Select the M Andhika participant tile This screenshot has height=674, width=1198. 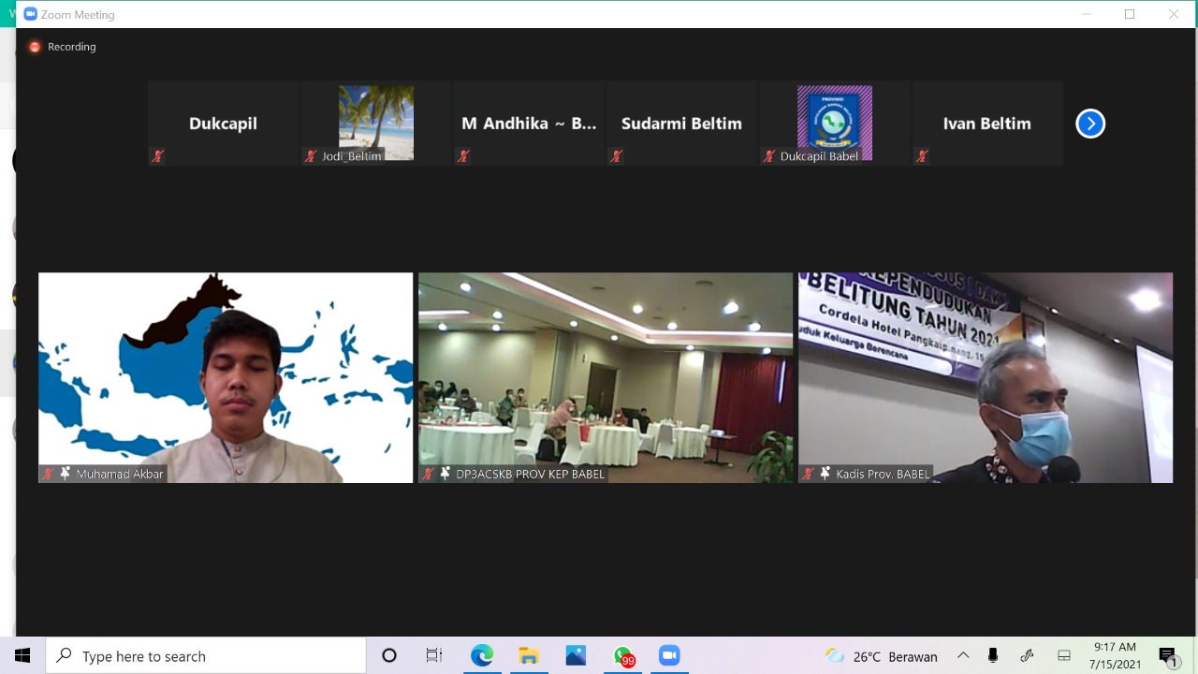tap(528, 124)
